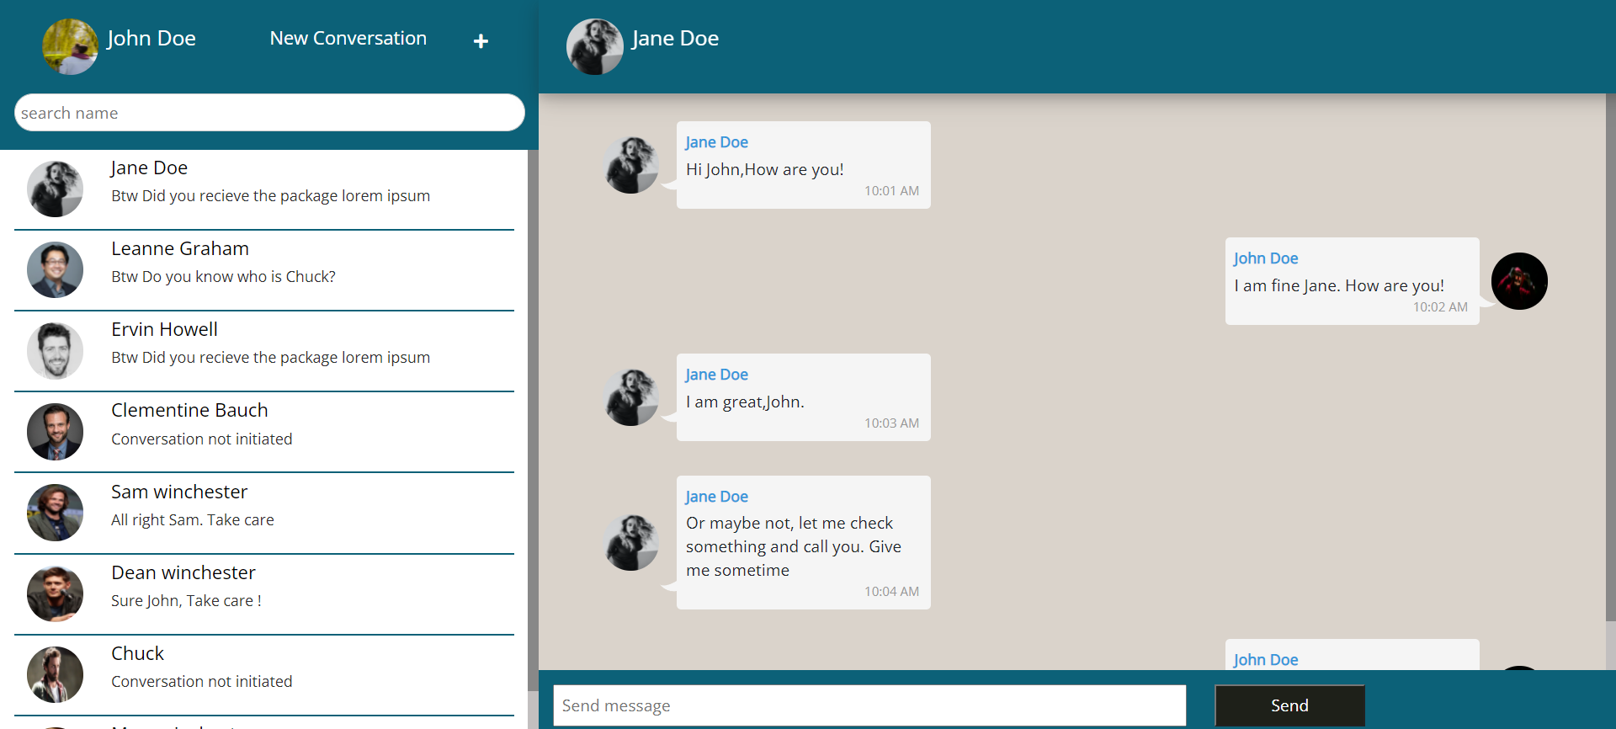Click Jane's avatar beside the 10:01 AM message
Screen dimensions: 1616x729
632,165
